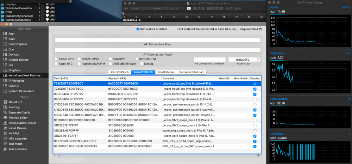Select the Cpu section
Image resolution: width=352 pixels, height=164 pixels.
[x=11, y=49]
